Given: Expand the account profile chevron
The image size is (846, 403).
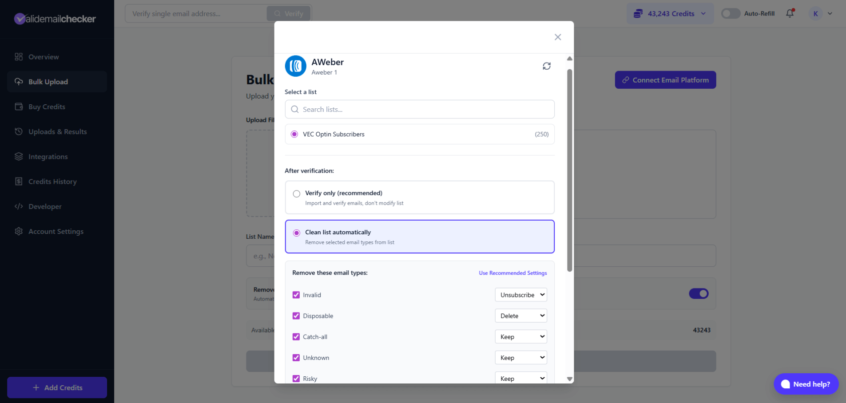Looking at the screenshot, I should click(830, 13).
